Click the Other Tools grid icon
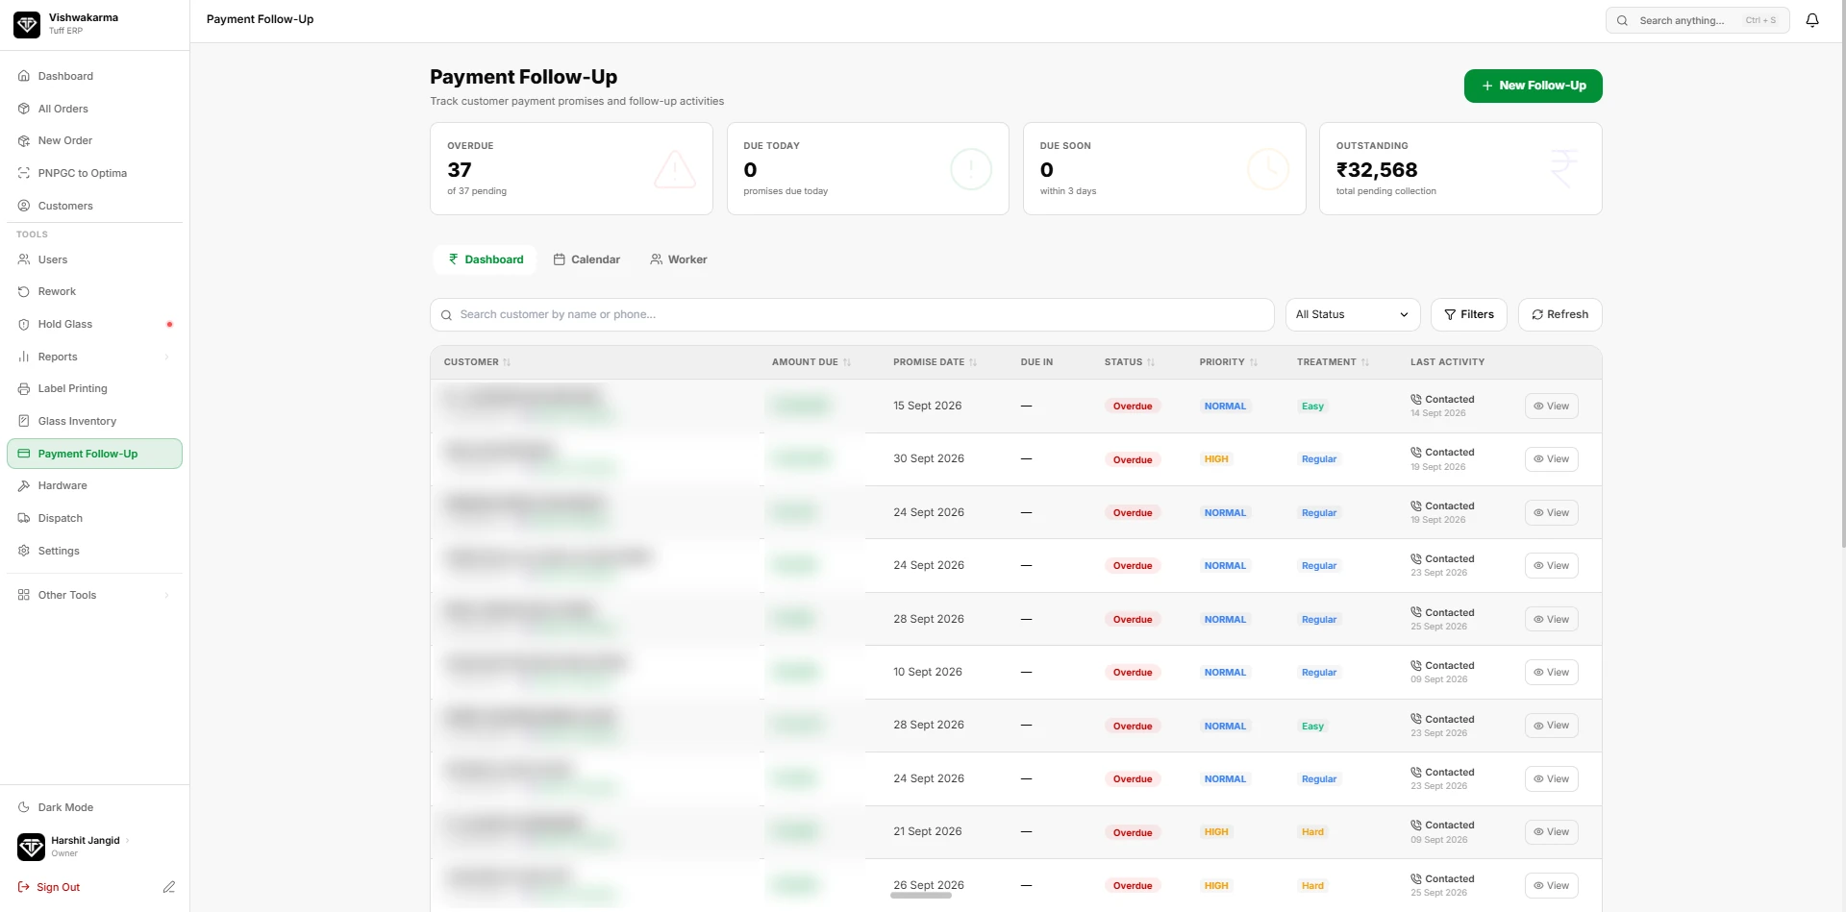 point(24,595)
